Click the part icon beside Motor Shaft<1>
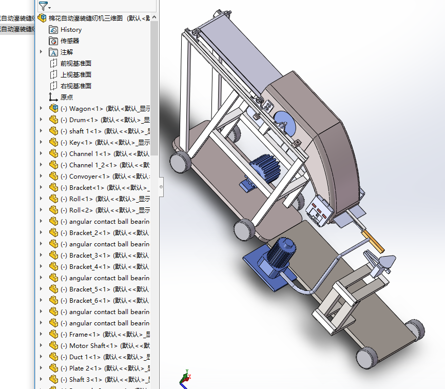This screenshot has height=389, width=445. pos(54,345)
